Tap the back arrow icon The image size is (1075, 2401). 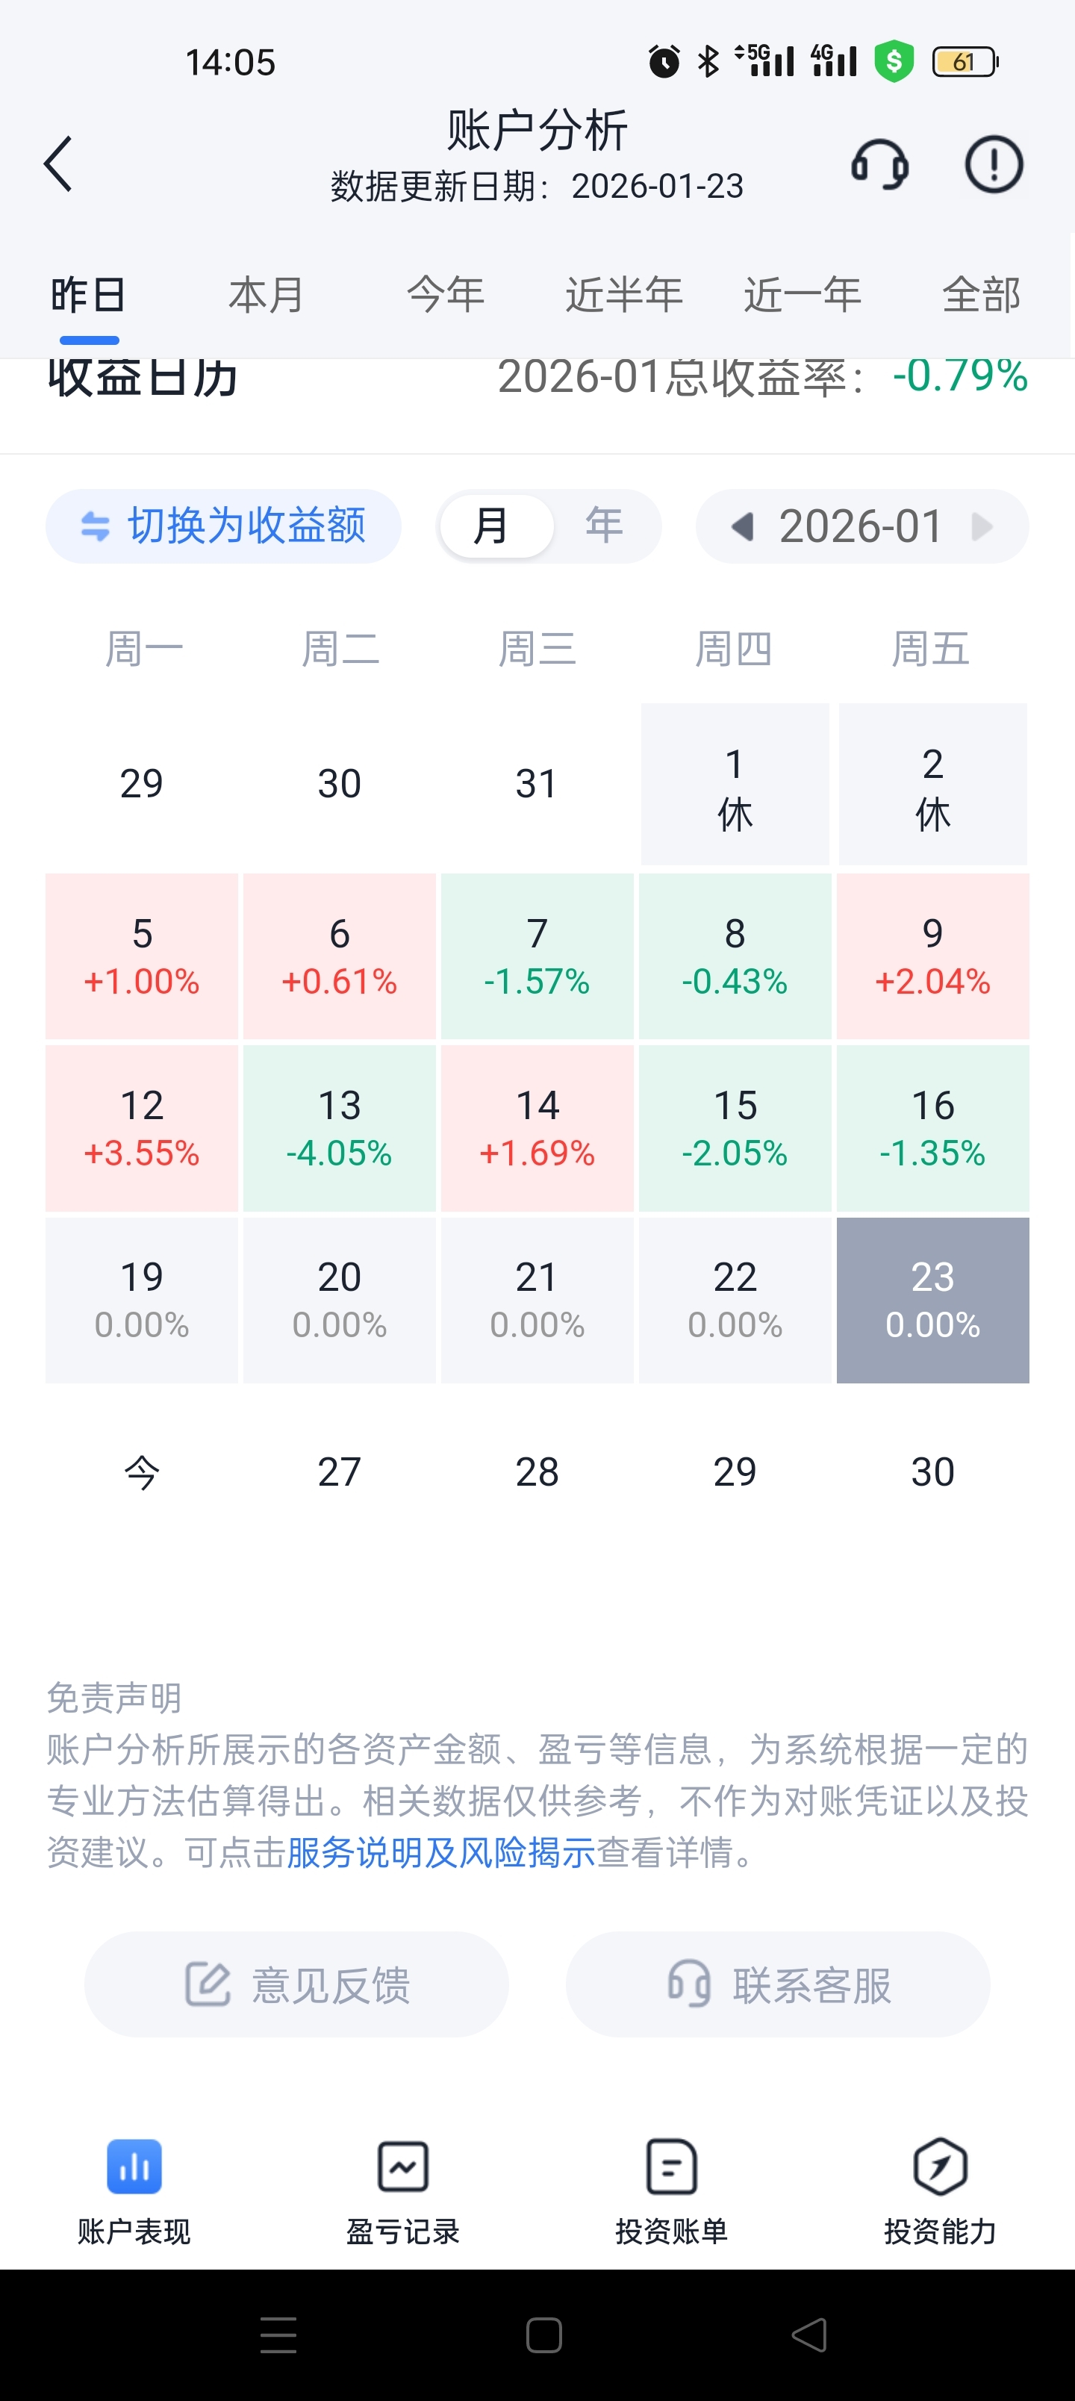click(x=59, y=164)
